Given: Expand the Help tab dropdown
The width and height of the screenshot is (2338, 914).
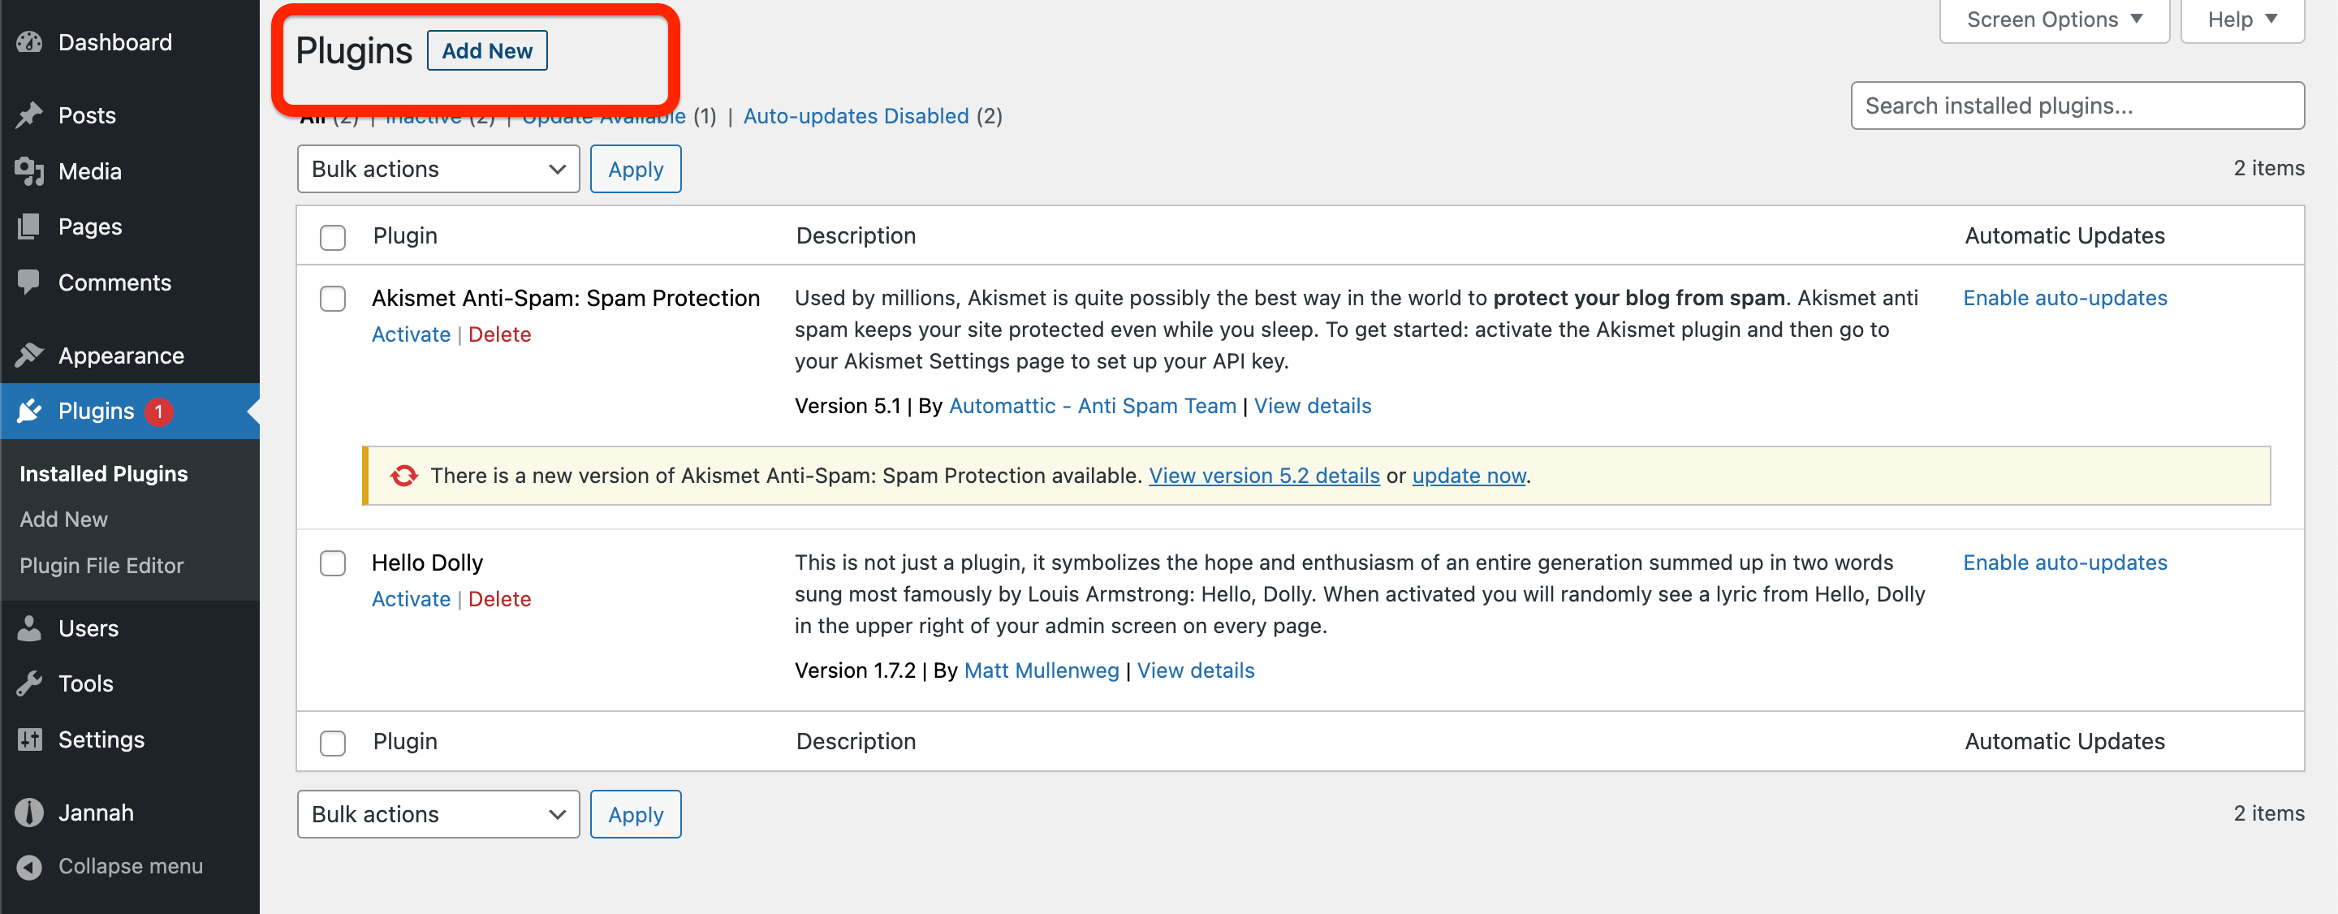Looking at the screenshot, I should [2241, 20].
